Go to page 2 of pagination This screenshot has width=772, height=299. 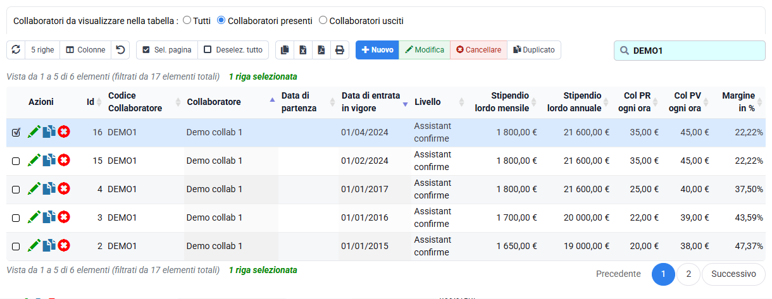688,274
